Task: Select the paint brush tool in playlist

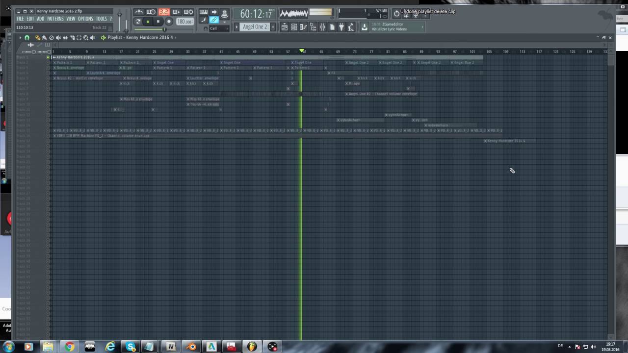Action: pyautogui.click(x=45, y=37)
